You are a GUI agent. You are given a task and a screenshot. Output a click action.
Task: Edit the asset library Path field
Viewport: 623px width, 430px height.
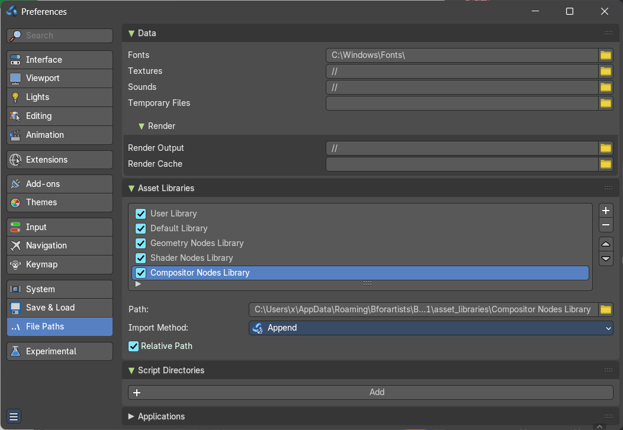(423, 309)
